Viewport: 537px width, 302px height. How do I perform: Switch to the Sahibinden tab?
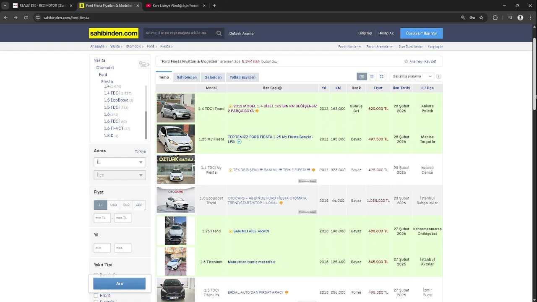[x=187, y=77]
